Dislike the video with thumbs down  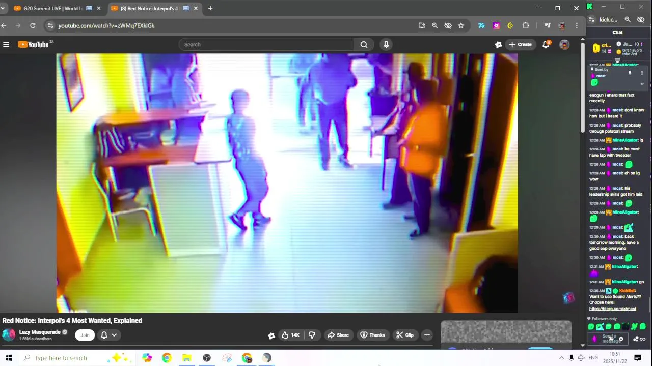(312, 335)
